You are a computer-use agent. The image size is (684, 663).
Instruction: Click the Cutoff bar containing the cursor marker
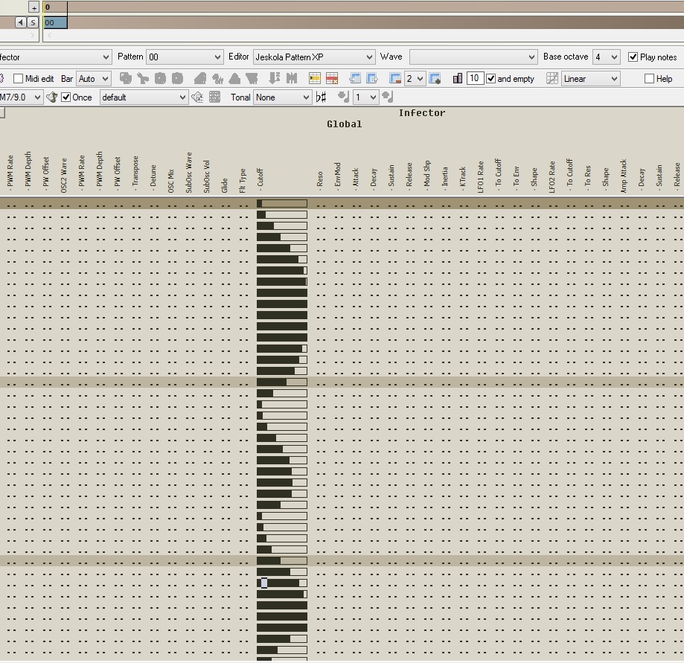coord(282,583)
